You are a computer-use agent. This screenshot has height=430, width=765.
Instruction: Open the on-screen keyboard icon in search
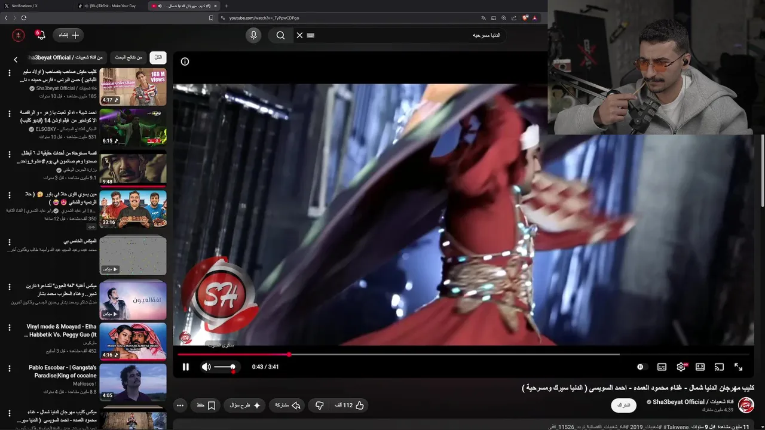[x=311, y=35]
